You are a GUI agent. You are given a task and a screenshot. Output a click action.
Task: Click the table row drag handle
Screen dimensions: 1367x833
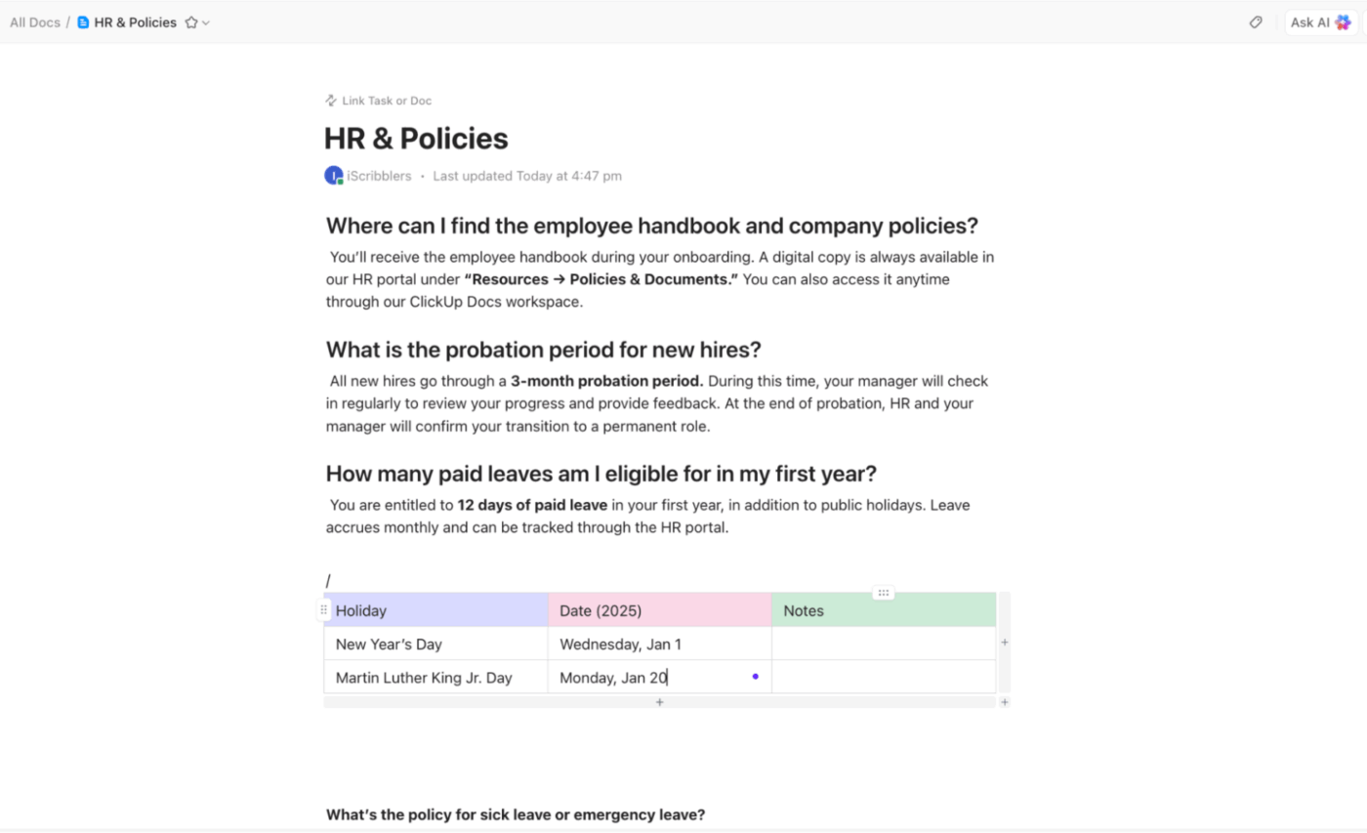tap(324, 609)
